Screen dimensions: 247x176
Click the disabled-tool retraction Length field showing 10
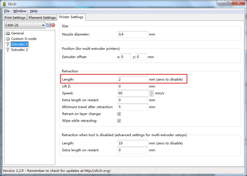132,143
